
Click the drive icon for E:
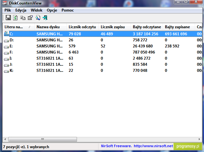pyautogui.click(x=6, y=47)
